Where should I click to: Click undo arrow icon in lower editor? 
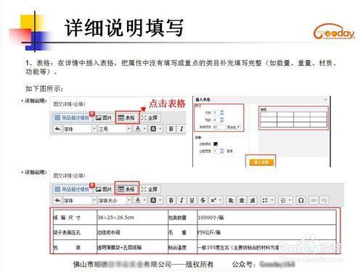pos(57,200)
